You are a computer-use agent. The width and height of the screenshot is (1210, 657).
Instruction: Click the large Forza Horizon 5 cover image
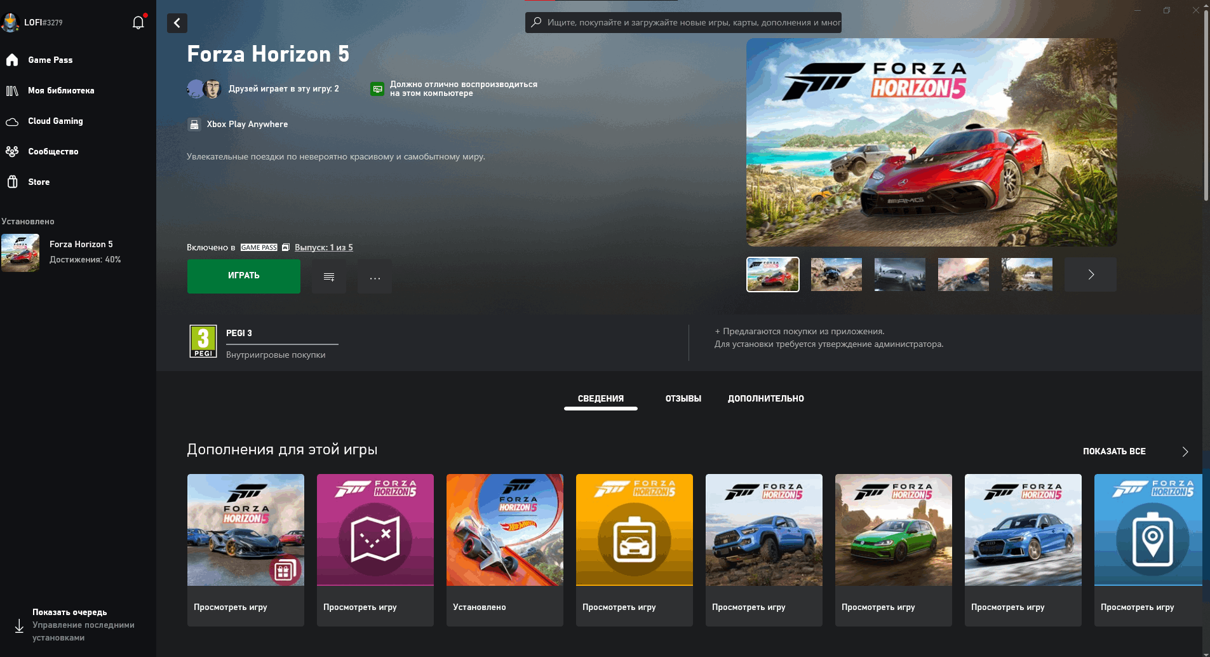[x=932, y=142]
